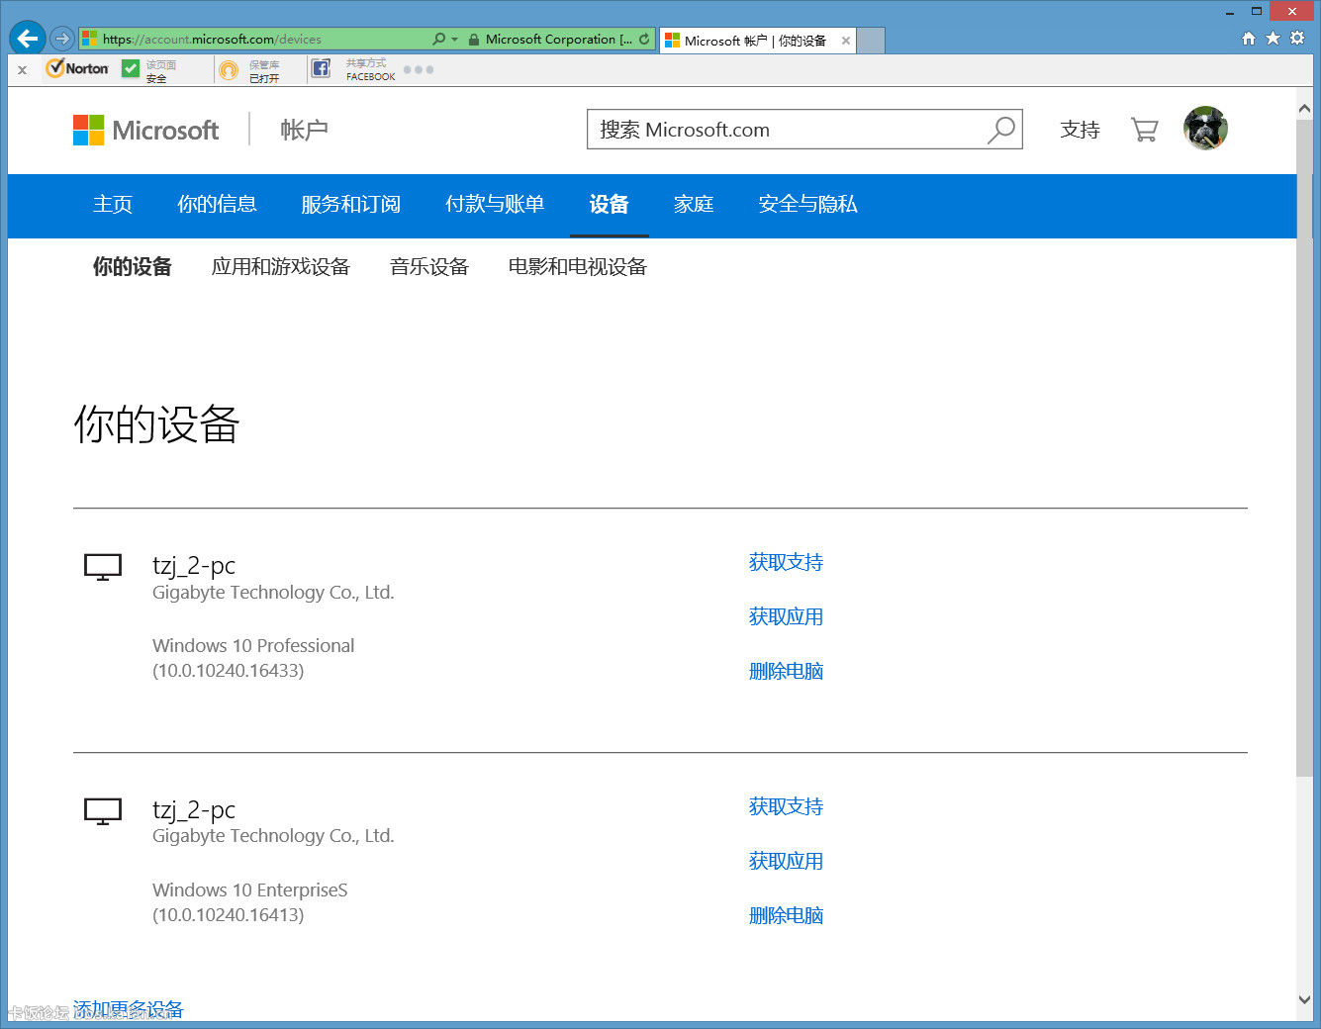Open the Norton toolbar more-options dots
This screenshot has width=1321, height=1029.
click(419, 69)
